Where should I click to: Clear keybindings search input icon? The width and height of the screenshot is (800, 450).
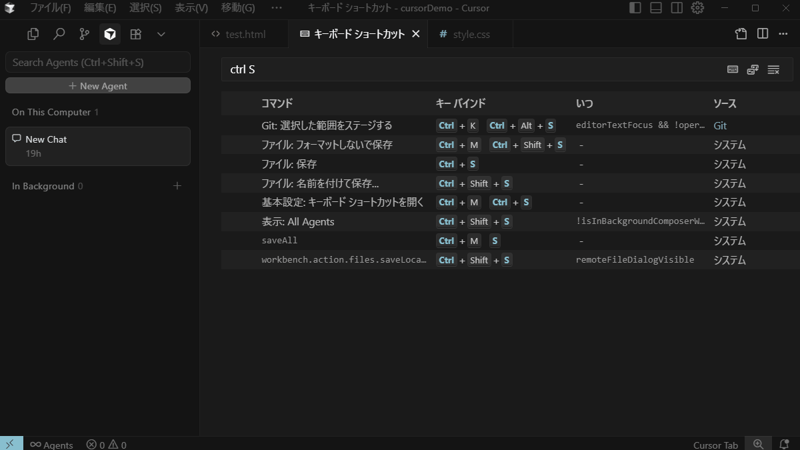[x=773, y=69]
